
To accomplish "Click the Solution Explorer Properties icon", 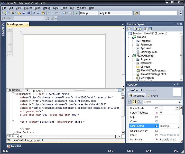I will coord(129,29).
